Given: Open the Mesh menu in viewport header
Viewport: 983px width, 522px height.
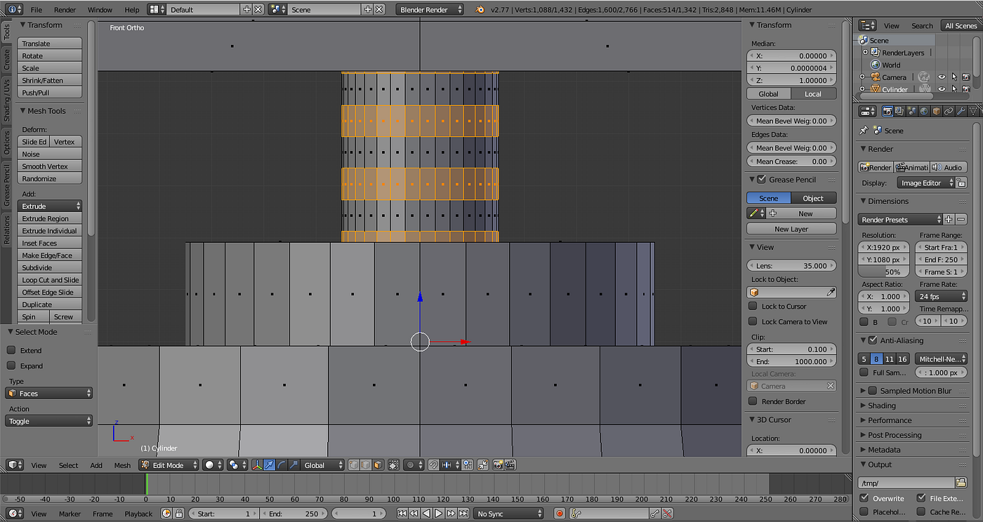Looking at the screenshot, I should point(122,465).
